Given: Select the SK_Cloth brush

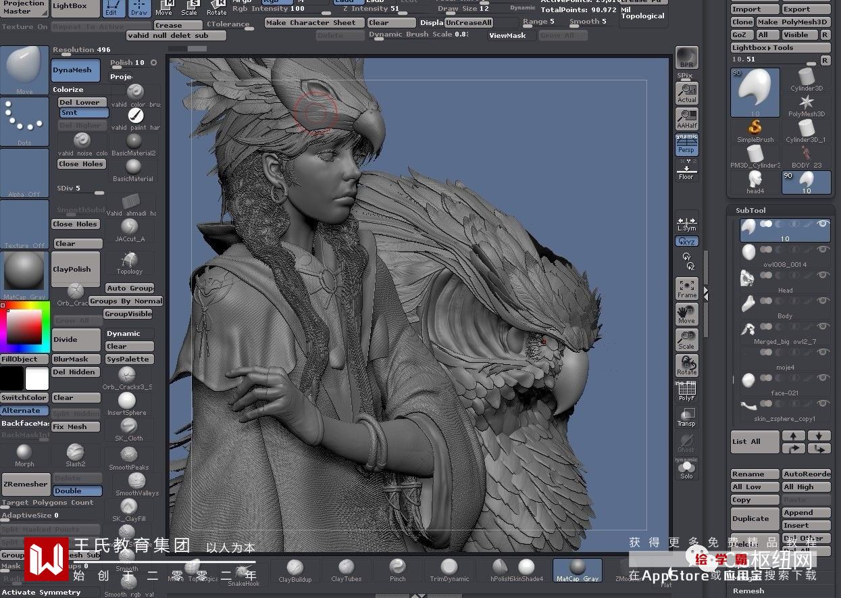Looking at the screenshot, I should click(x=128, y=429).
